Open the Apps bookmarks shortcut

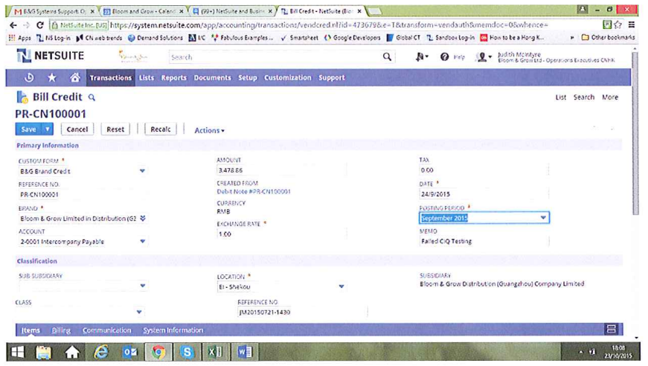[x=20, y=38]
